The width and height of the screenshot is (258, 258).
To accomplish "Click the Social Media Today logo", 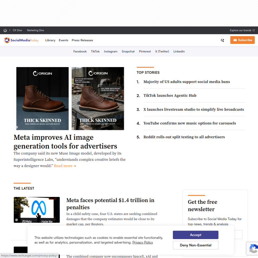I will 21,40.
